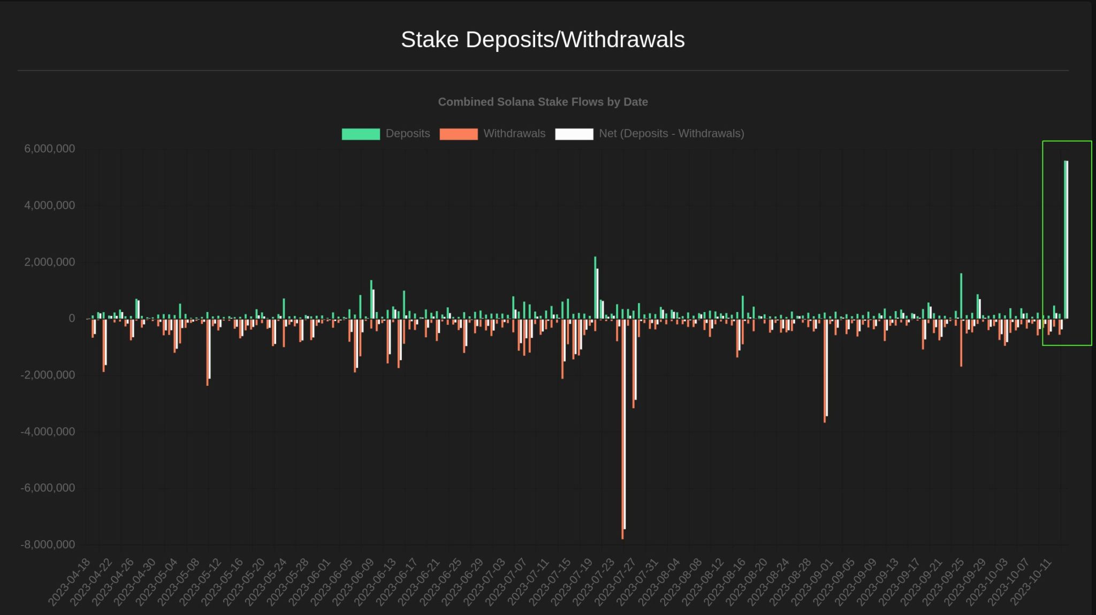Click the 2023-05-20 date label
1096x615 pixels.
(x=245, y=582)
